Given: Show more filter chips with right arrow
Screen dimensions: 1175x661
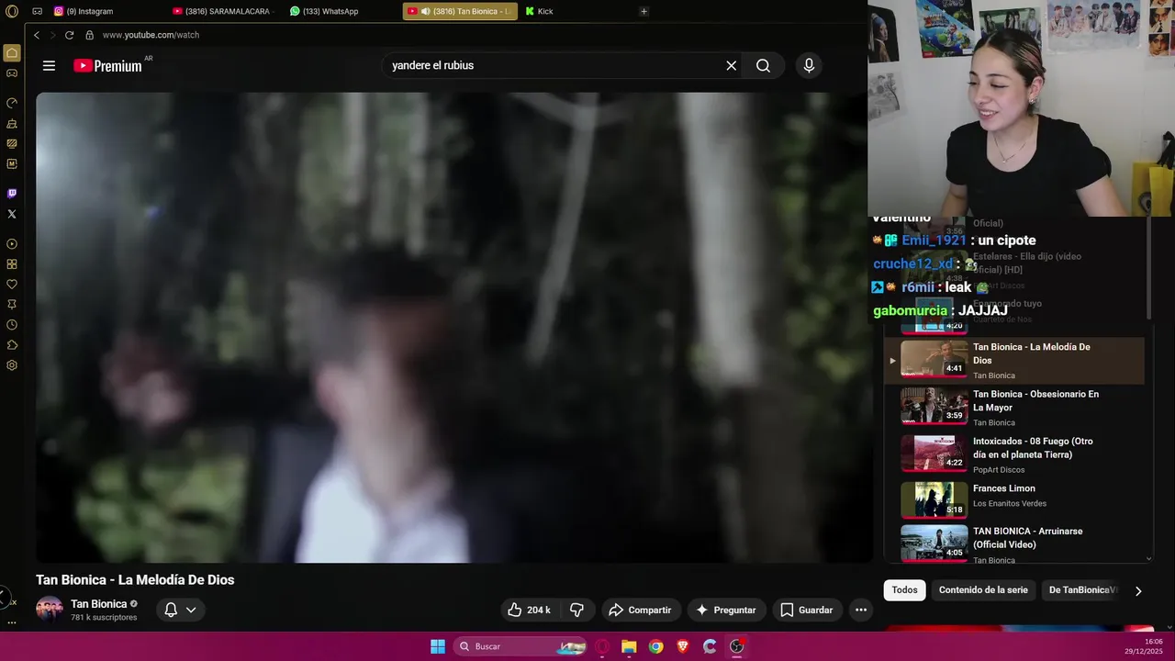Looking at the screenshot, I should (x=1138, y=591).
